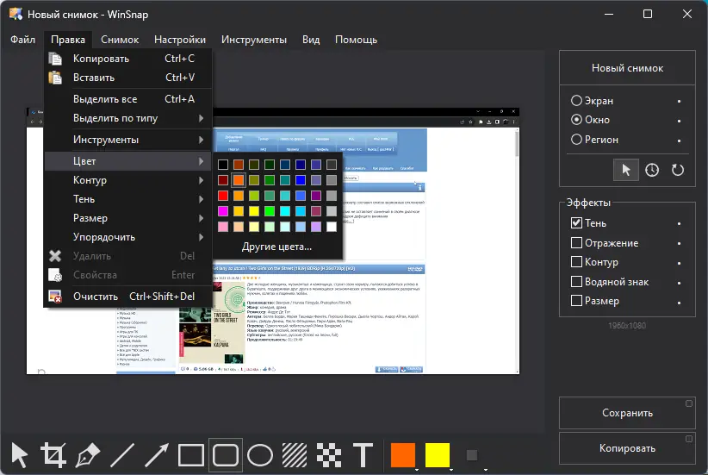Select the Crop tool
The height and width of the screenshot is (475, 708).
click(53, 454)
